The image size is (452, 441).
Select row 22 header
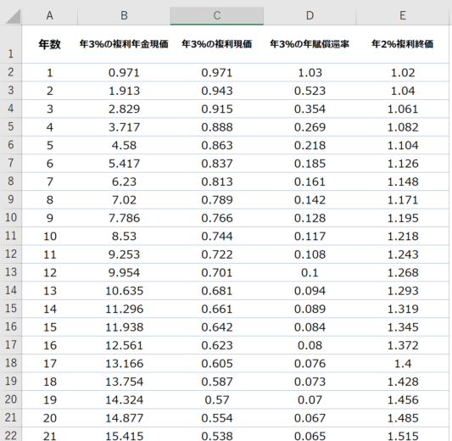pos(11,434)
